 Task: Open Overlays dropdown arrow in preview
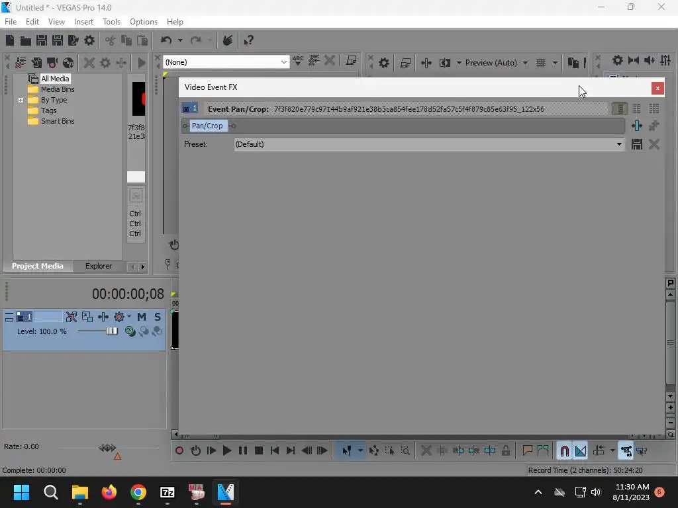(555, 63)
